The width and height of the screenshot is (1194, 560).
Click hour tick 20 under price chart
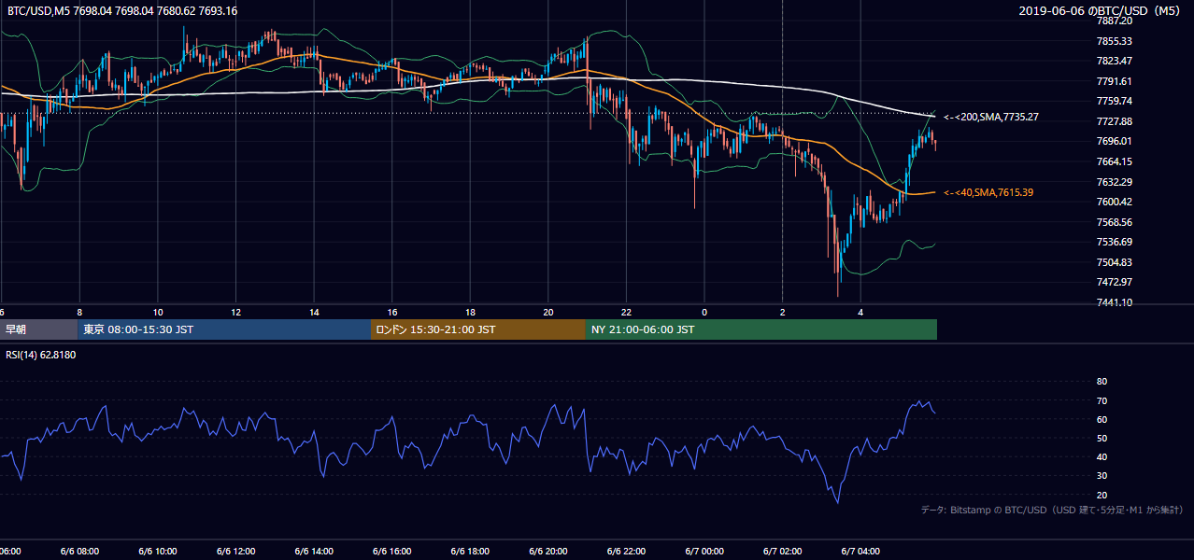click(548, 312)
